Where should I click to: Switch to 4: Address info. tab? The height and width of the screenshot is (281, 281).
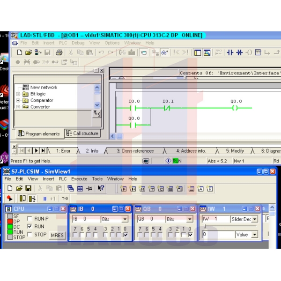pyautogui.click(x=191, y=151)
